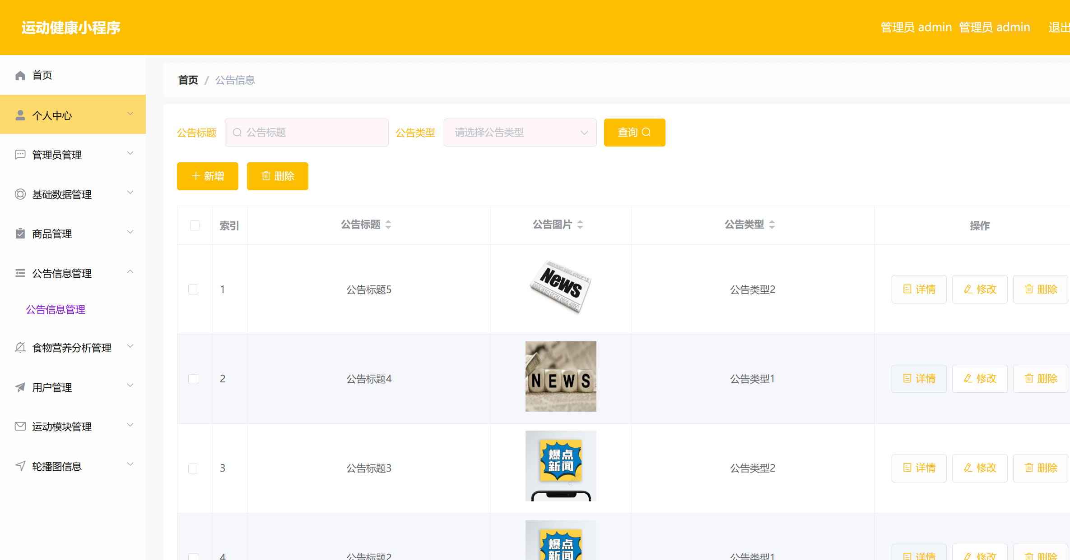Viewport: 1070px width, 560px height.
Task: Click the chat bubble icon beside 管理员管理
Action: pos(20,155)
